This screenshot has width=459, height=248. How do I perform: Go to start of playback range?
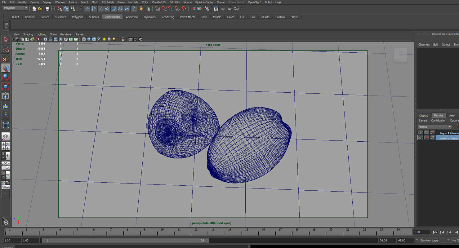click(x=435, y=232)
